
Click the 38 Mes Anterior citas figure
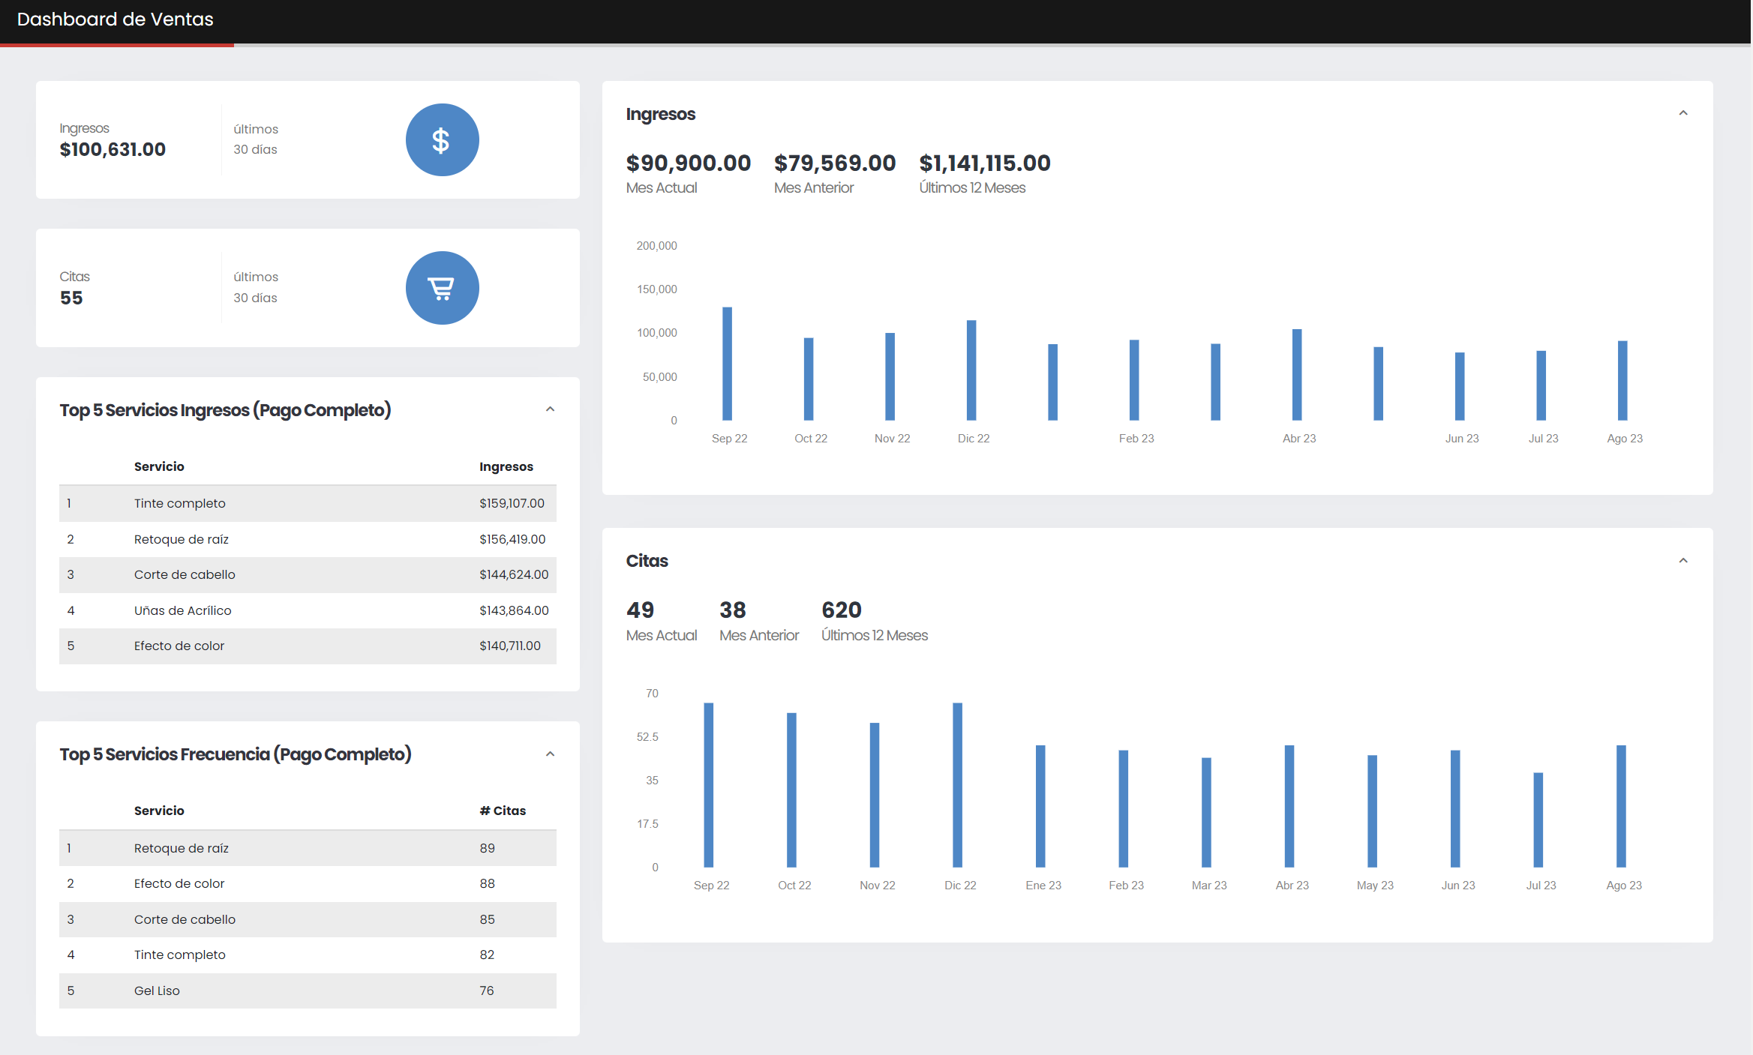[x=733, y=610]
